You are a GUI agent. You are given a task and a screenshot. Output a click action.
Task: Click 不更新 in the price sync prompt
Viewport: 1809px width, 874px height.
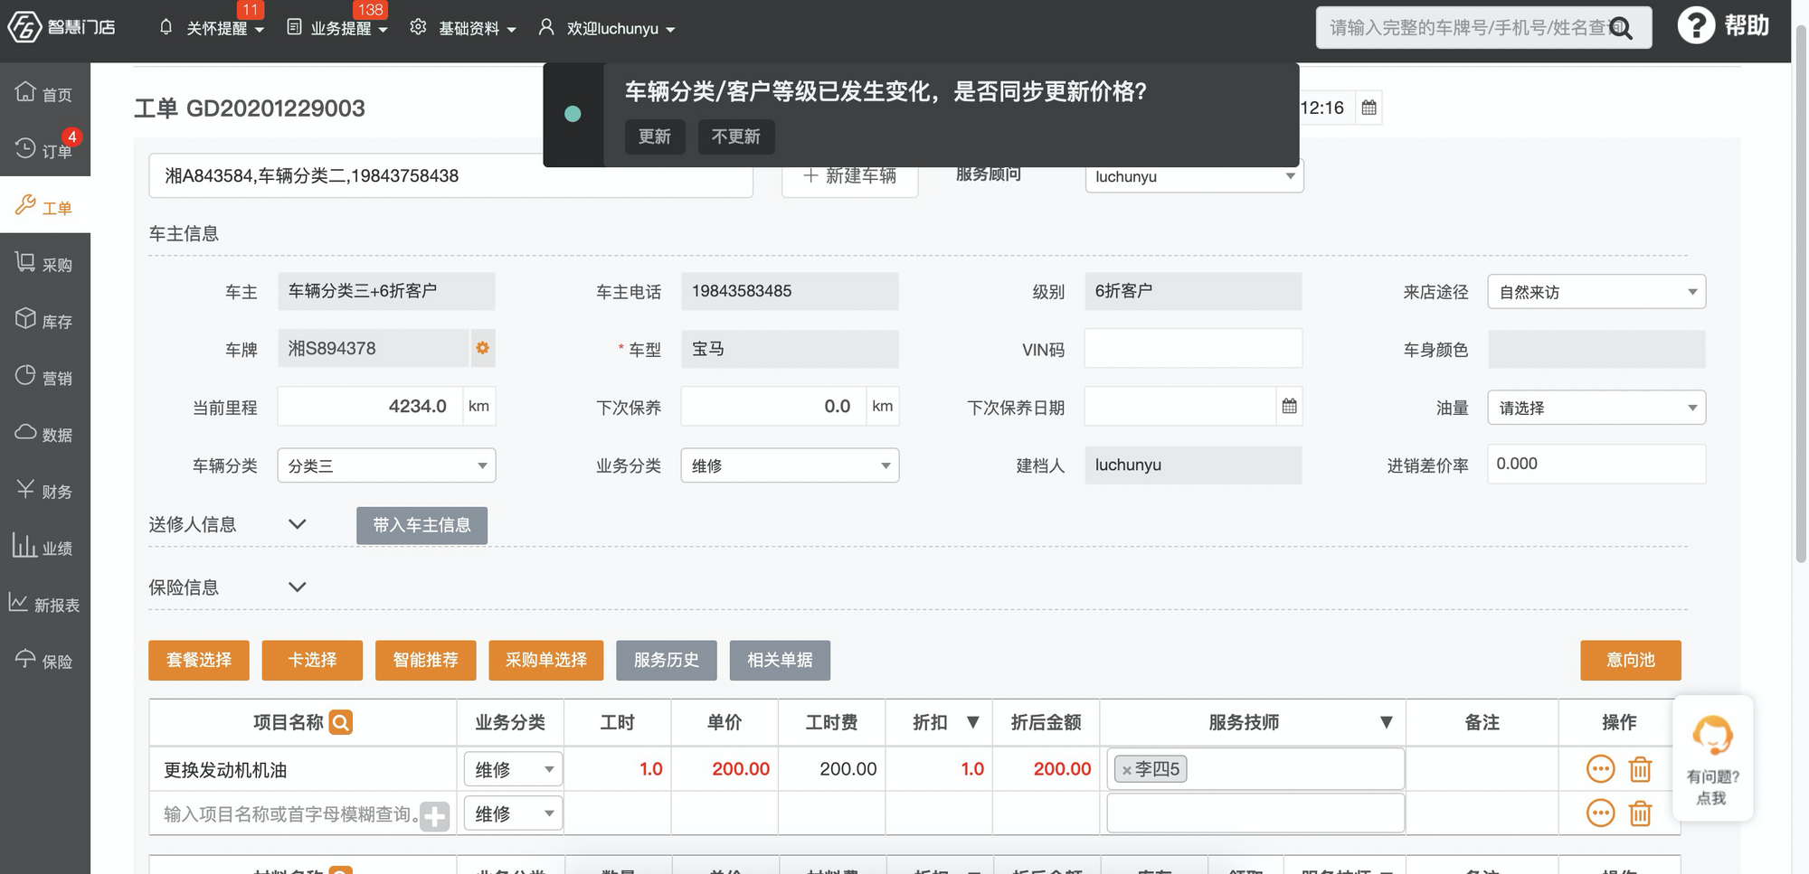[x=736, y=136]
